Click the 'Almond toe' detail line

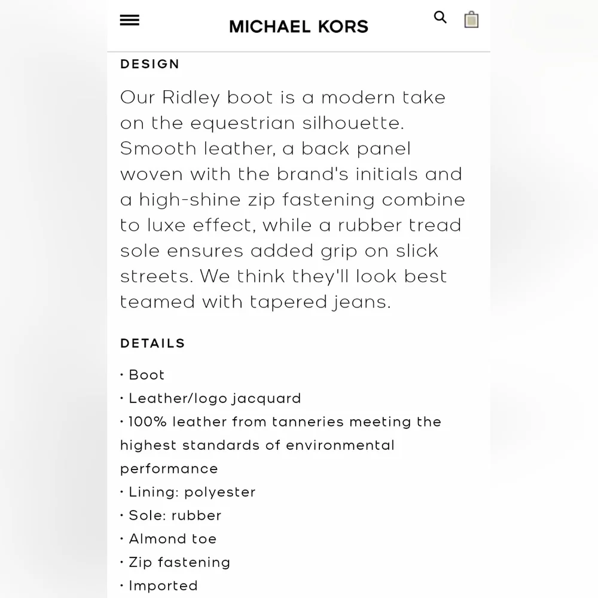tap(169, 539)
